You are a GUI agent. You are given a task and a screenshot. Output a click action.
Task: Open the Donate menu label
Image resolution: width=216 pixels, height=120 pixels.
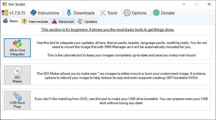coord(168,13)
